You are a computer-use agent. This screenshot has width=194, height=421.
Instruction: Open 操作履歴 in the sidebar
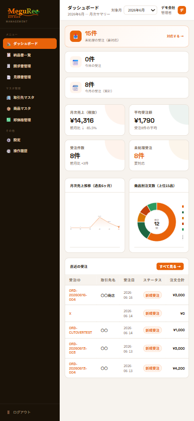pos(30,151)
